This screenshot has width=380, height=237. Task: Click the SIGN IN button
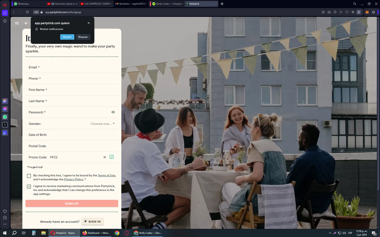[x=92, y=222]
